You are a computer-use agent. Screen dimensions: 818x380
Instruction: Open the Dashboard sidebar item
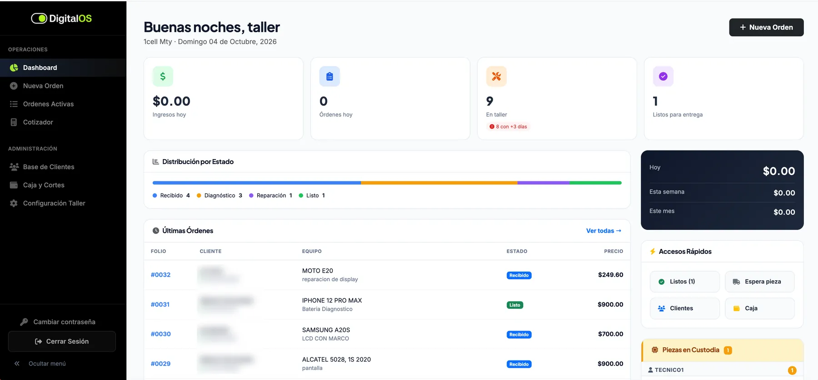click(x=63, y=68)
